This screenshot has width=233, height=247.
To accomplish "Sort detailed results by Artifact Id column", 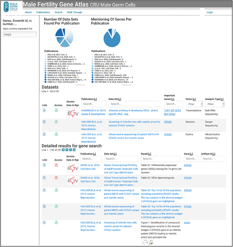I will point(214,154).
